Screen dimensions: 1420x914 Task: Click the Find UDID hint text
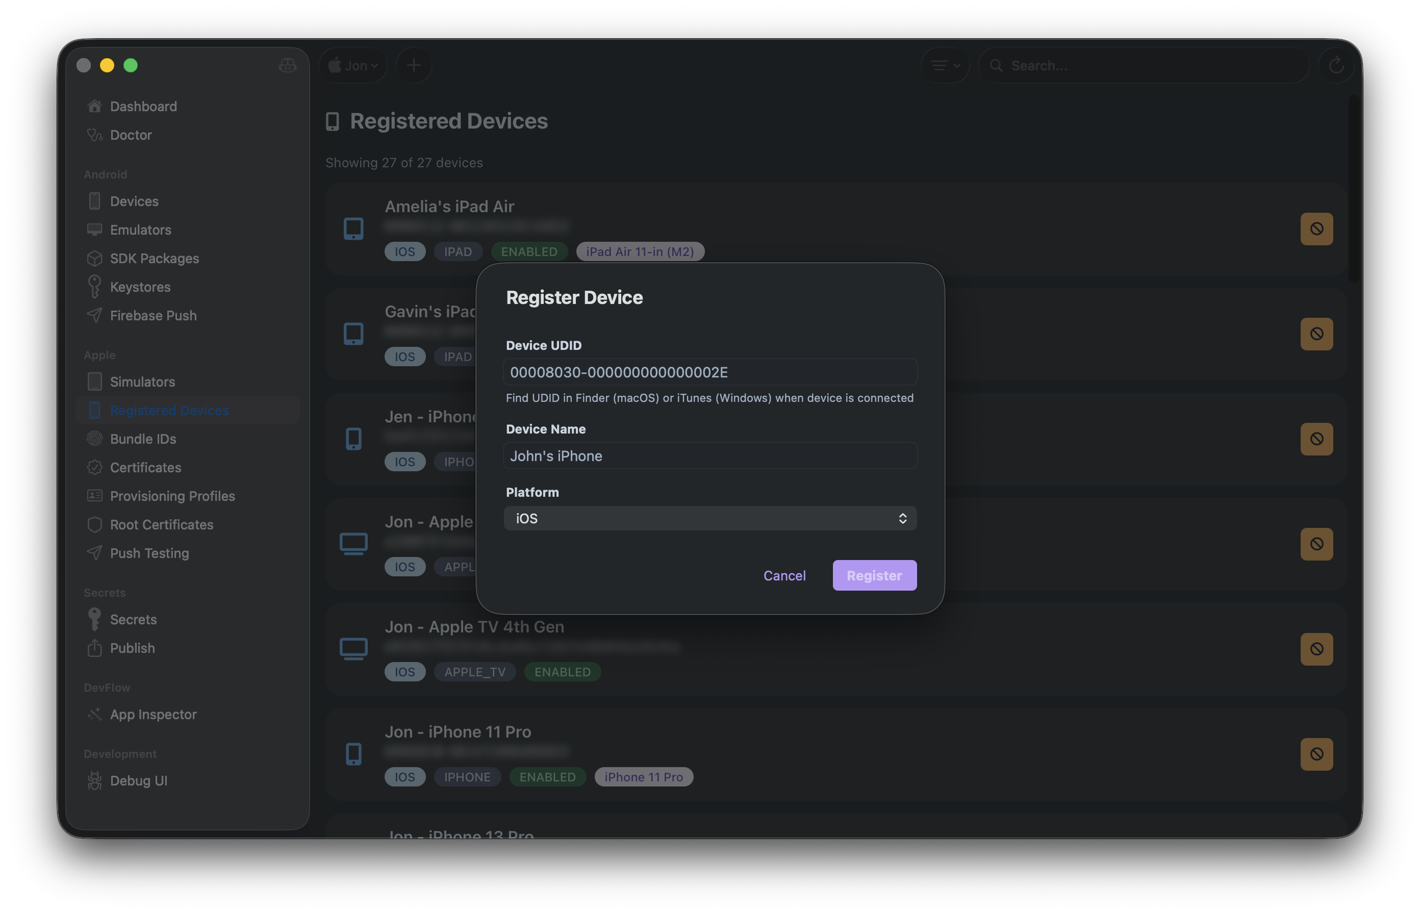coord(709,398)
